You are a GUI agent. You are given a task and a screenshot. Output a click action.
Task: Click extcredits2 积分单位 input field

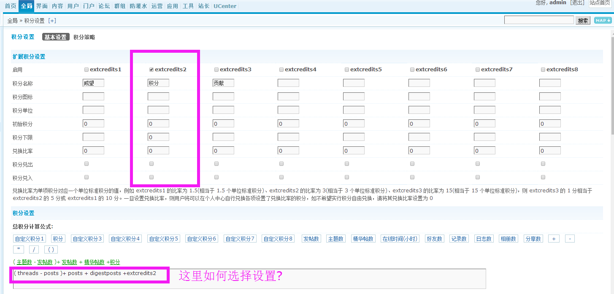pos(158,110)
